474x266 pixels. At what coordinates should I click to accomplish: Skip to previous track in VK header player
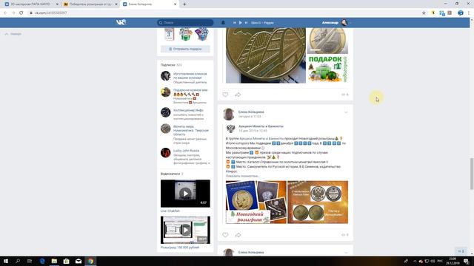click(234, 23)
